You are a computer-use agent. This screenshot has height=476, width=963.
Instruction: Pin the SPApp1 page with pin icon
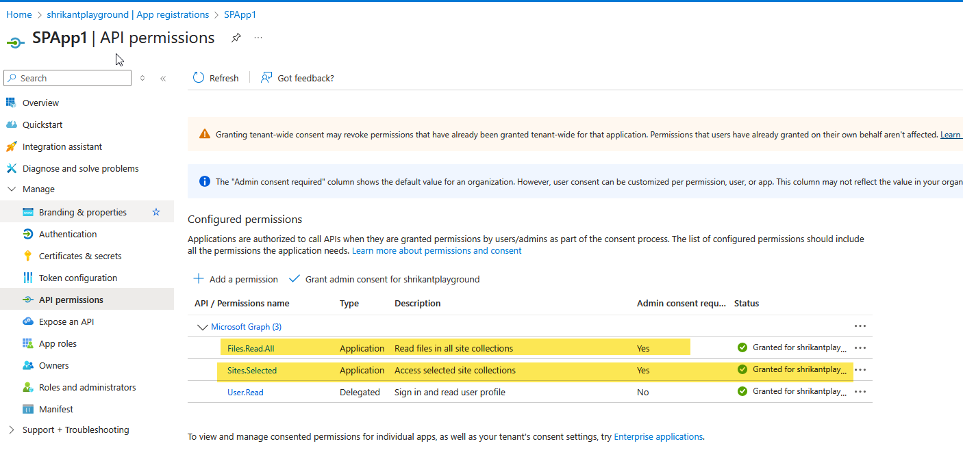coord(236,38)
